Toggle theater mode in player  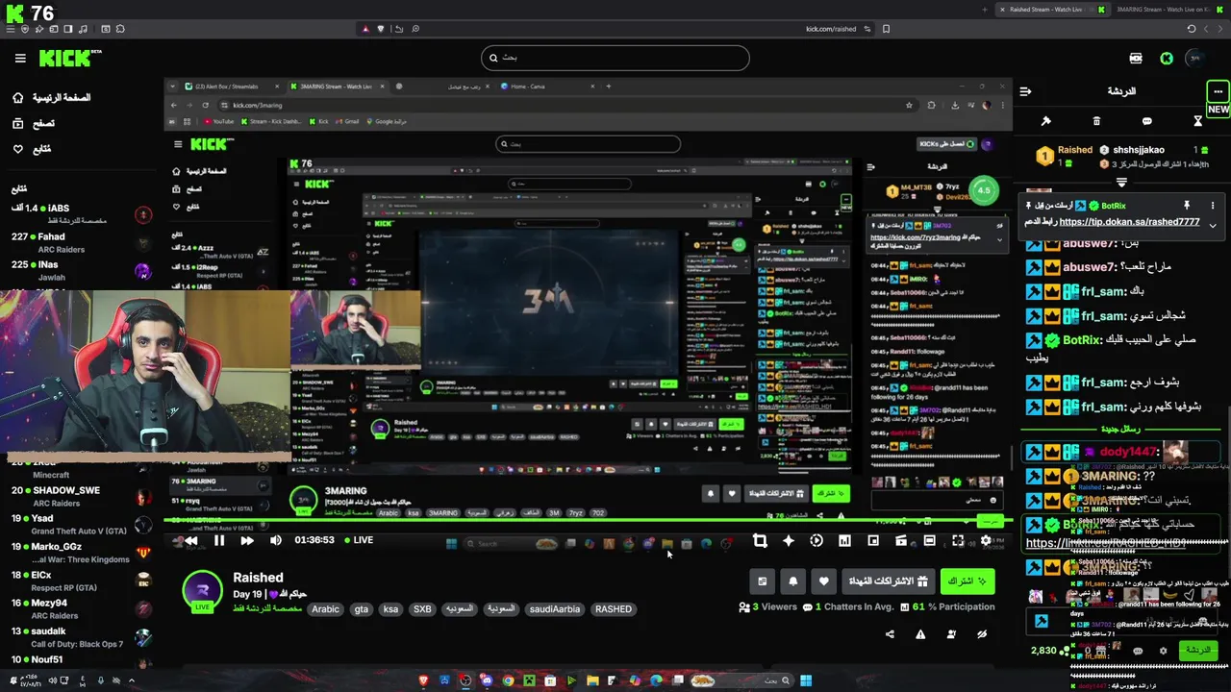point(929,541)
